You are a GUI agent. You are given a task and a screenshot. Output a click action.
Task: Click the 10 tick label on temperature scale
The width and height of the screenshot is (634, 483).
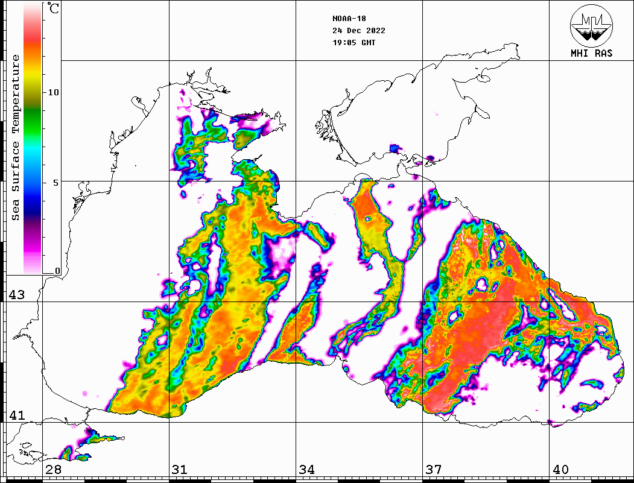click(x=54, y=92)
